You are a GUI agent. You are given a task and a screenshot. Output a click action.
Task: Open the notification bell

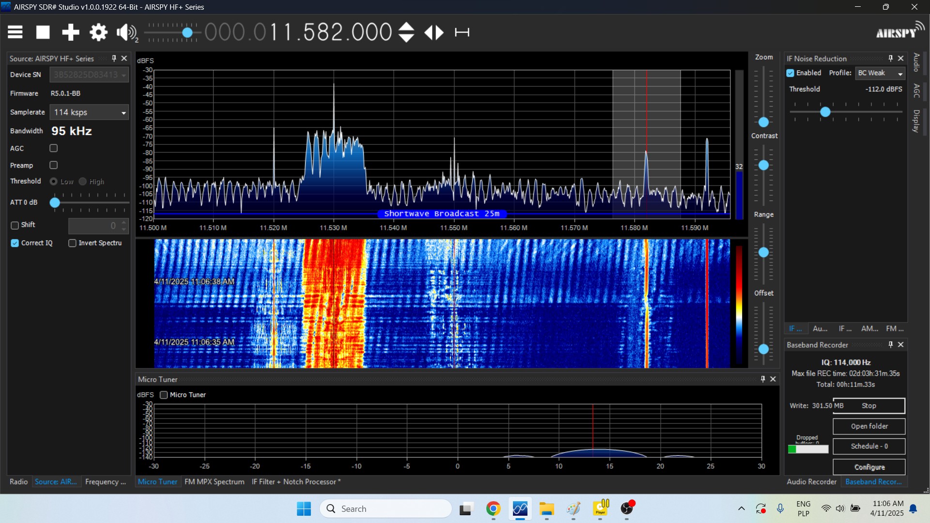[913, 508]
